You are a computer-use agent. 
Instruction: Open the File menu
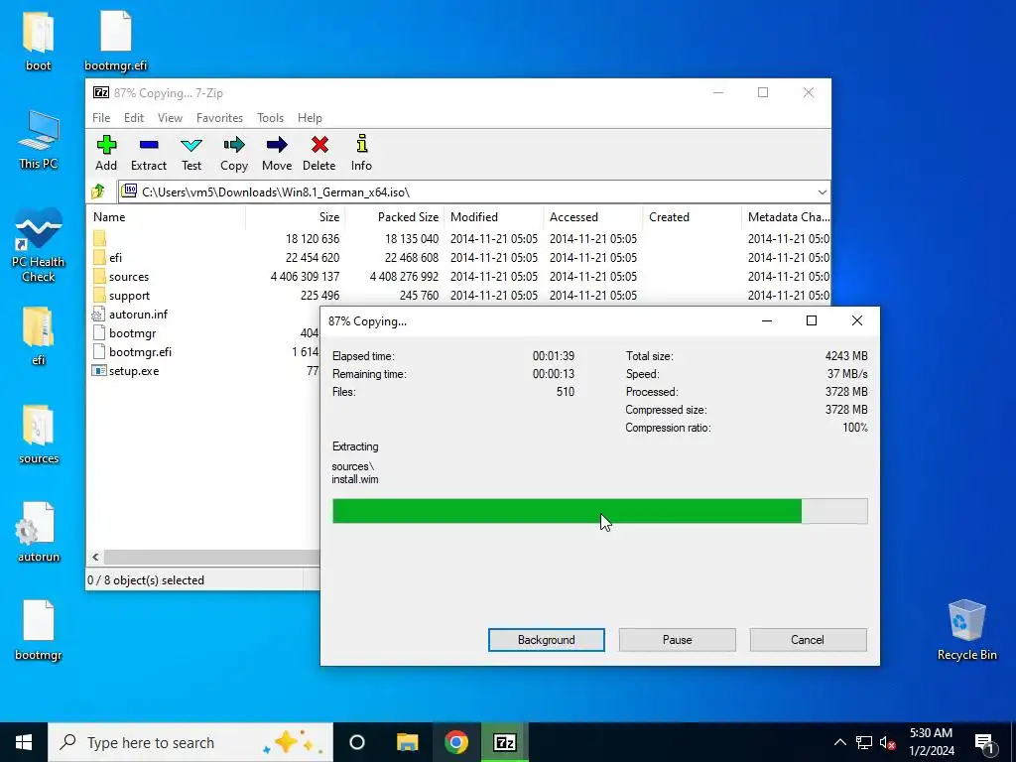coord(101,118)
